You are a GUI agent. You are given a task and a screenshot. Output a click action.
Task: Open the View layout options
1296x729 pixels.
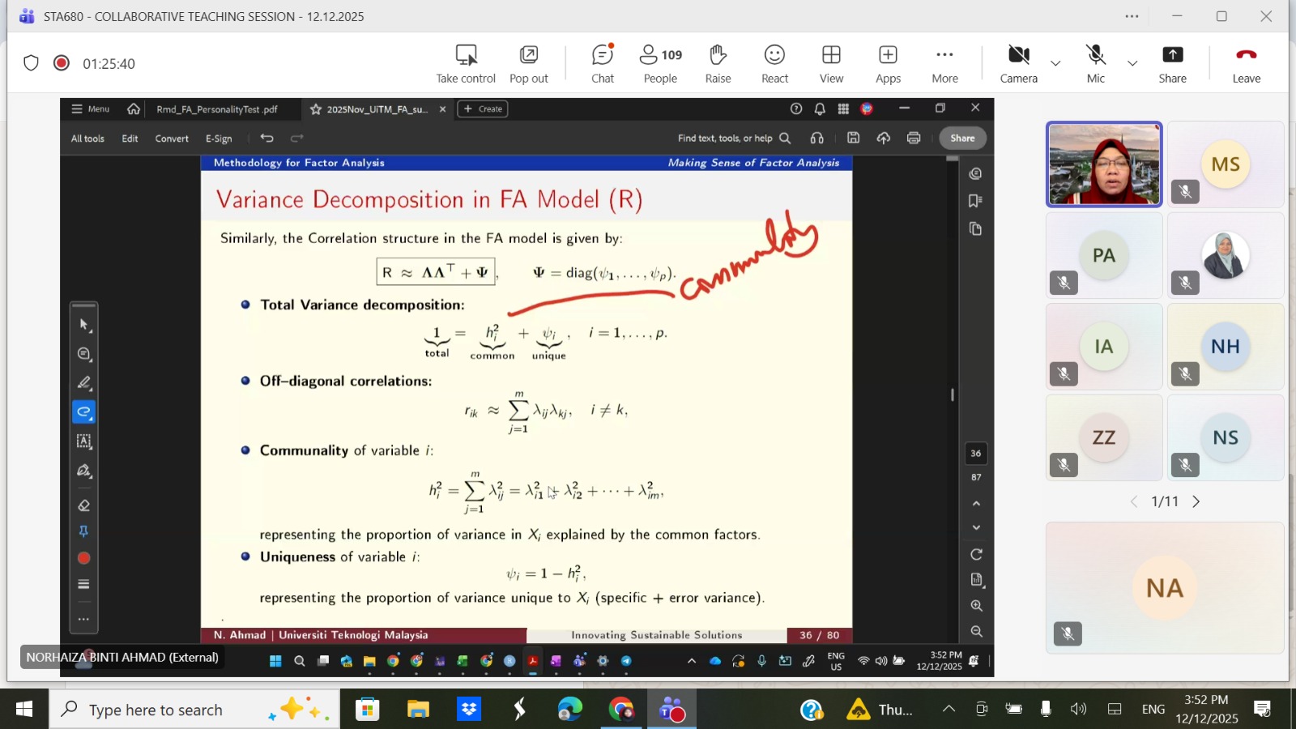pyautogui.click(x=831, y=64)
